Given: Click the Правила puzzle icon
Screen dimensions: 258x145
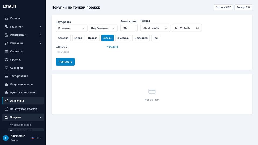Looking at the screenshot, I should coord(6,60).
